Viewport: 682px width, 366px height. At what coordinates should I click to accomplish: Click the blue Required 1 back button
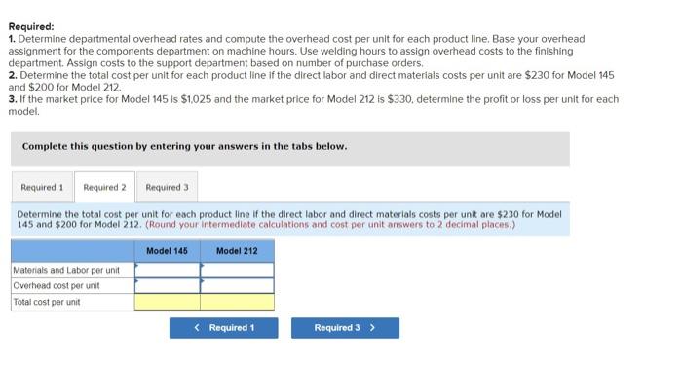(x=223, y=328)
